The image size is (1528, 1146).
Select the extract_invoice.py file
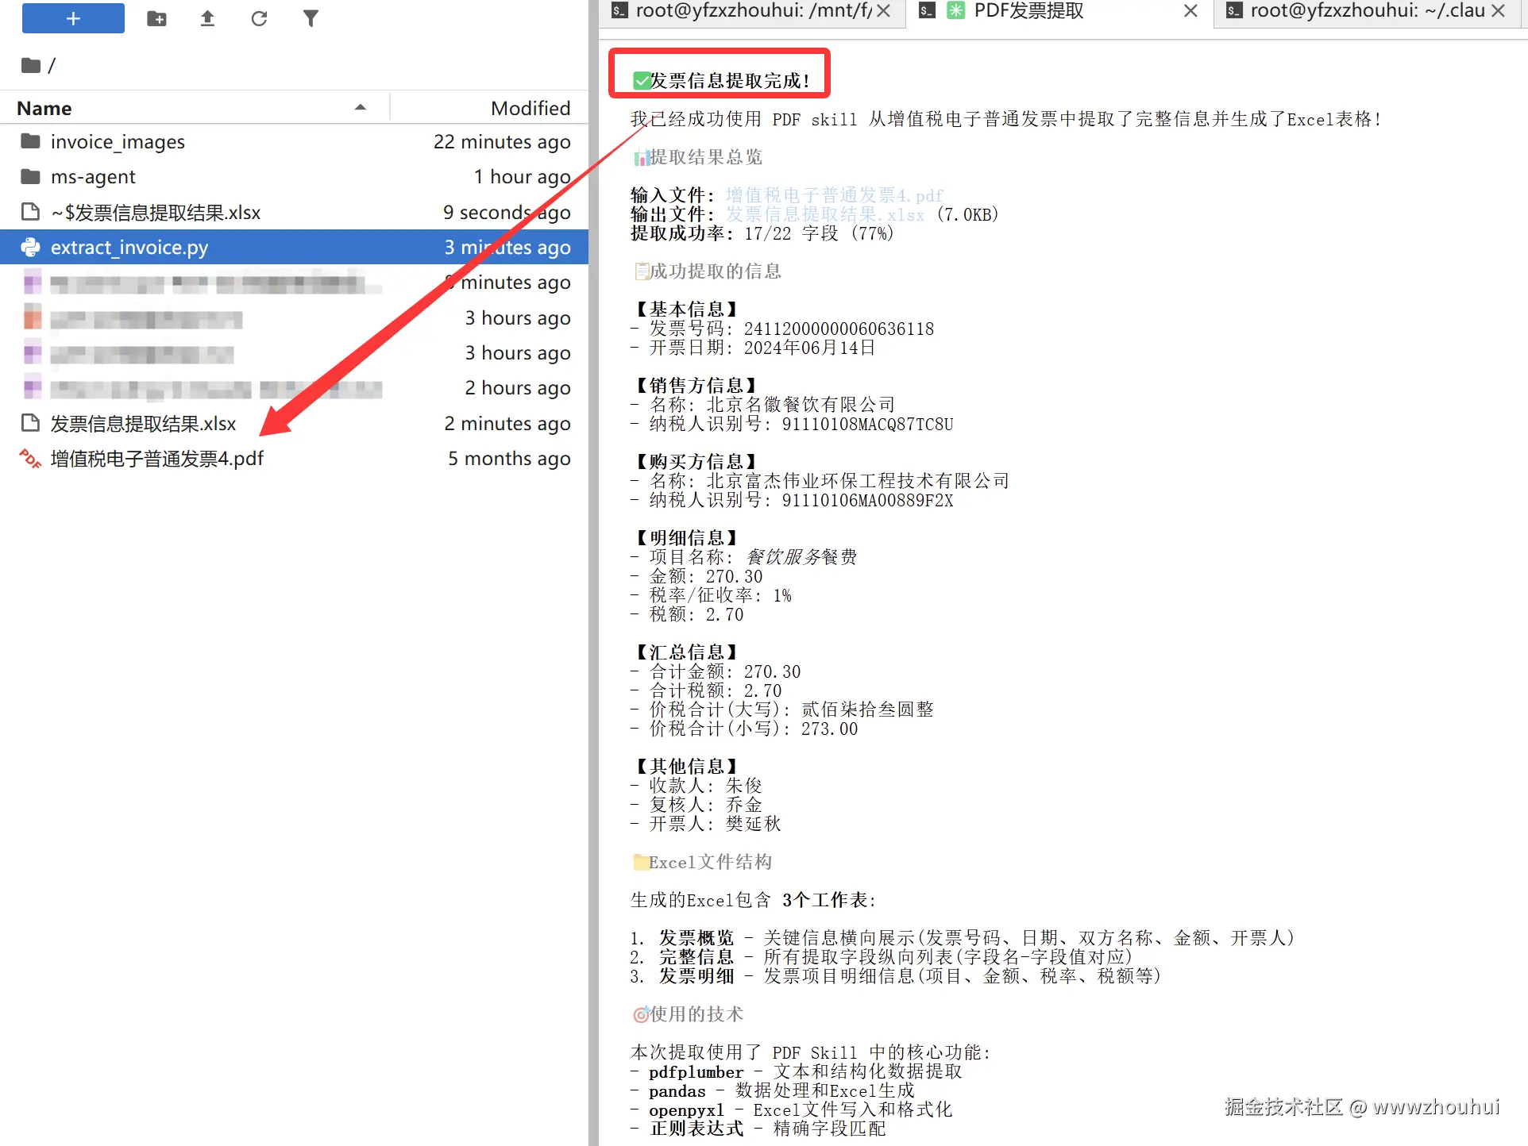[129, 248]
